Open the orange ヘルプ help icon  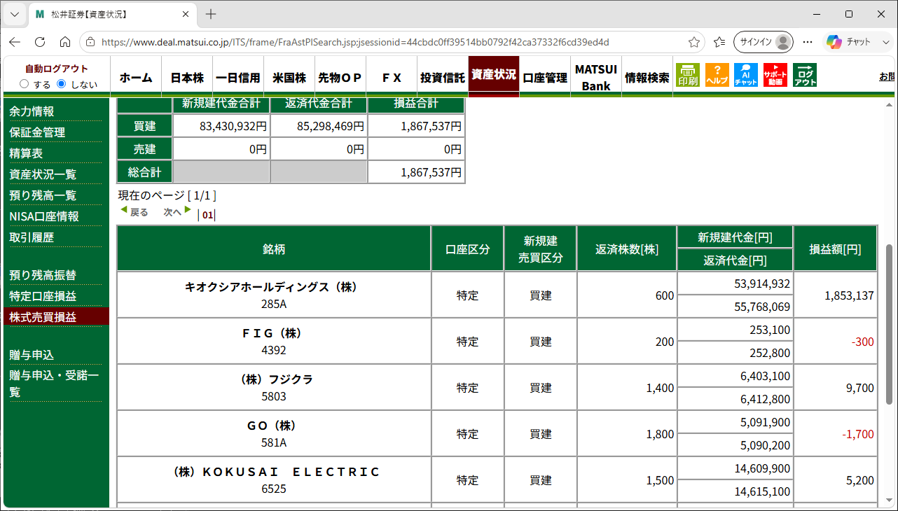(x=717, y=75)
